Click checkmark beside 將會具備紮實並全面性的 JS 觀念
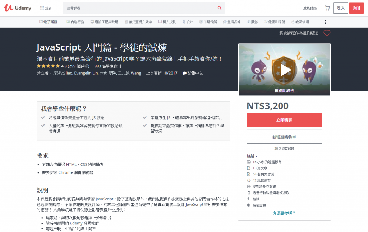Image resolution: width=368 pixels, height=232 pixels. pyautogui.click(x=43, y=118)
